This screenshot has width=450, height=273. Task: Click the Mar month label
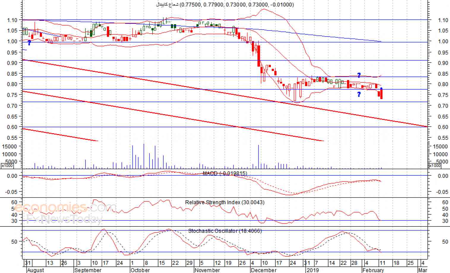(x=423, y=270)
